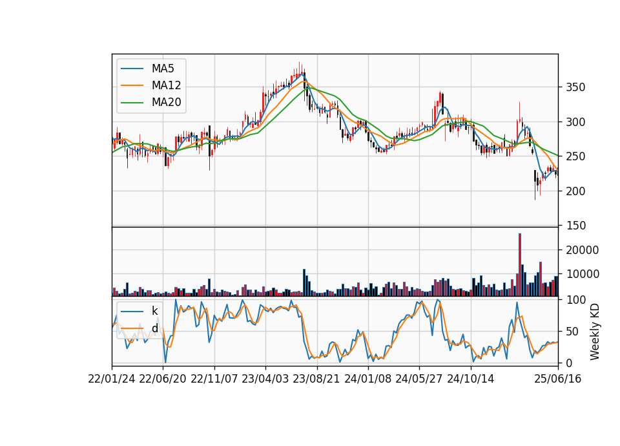Viewport: 620px width, 446px height.
Task: Click the 22/01/24 date label
Action: coord(112,379)
